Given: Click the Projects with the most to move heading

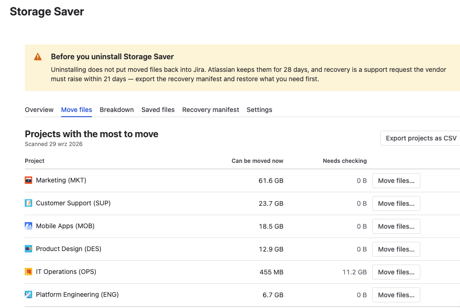Looking at the screenshot, I should pos(91,134).
